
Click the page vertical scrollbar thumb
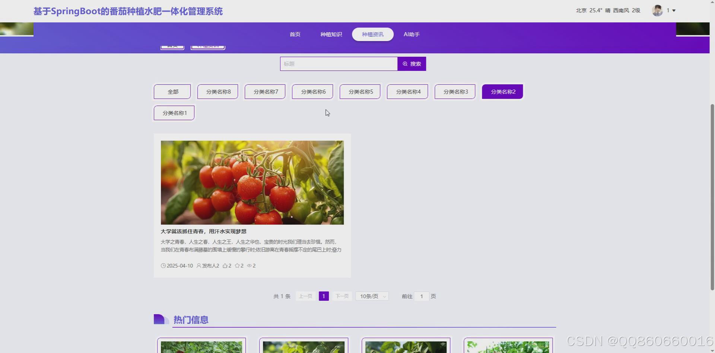(712, 197)
